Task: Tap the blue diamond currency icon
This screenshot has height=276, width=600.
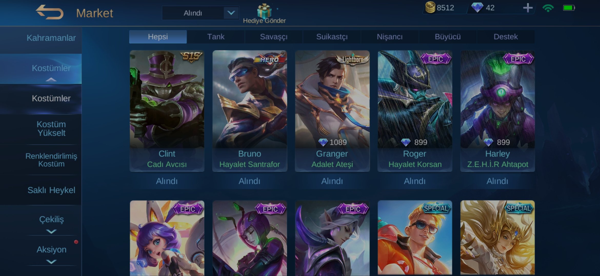Action: tap(477, 7)
